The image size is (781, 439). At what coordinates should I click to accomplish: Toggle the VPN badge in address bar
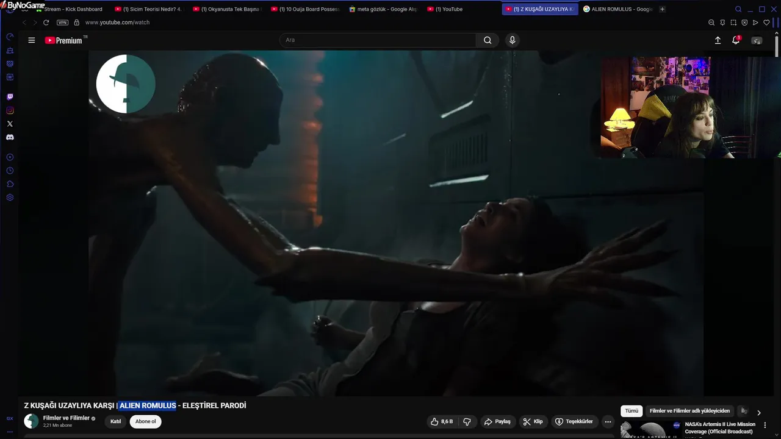[62, 23]
